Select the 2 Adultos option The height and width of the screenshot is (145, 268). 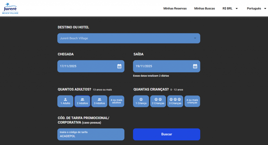coord(82,101)
